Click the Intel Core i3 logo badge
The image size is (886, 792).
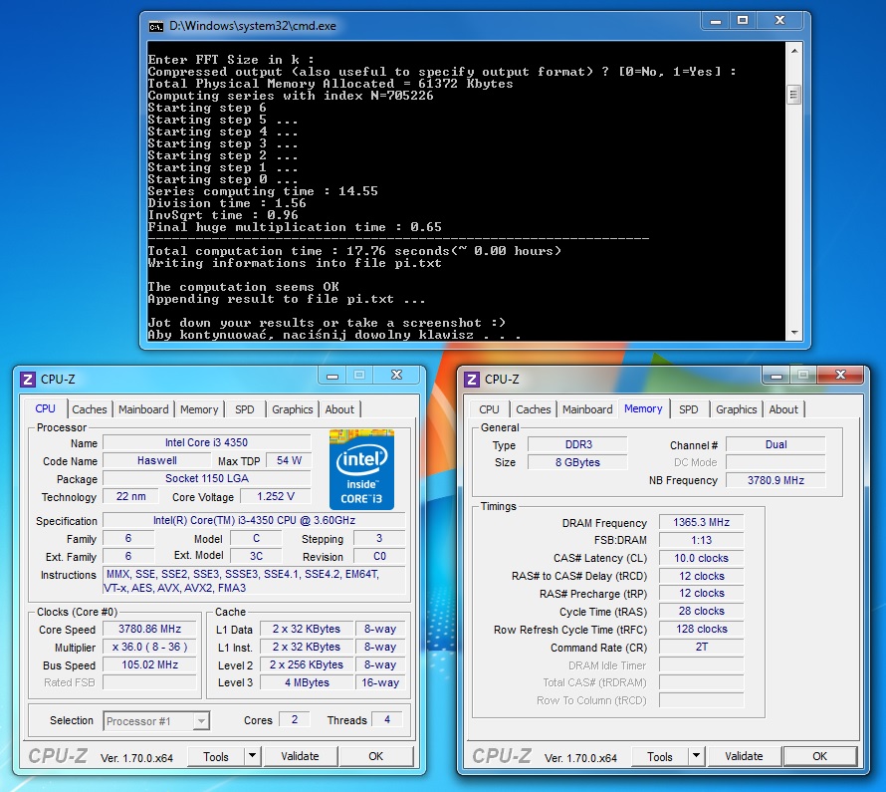click(361, 470)
